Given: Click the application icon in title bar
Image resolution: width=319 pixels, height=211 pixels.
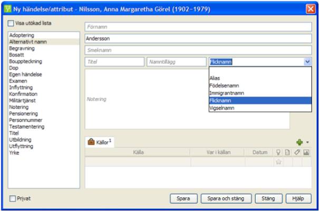Looking at the screenshot, I should (7, 8).
